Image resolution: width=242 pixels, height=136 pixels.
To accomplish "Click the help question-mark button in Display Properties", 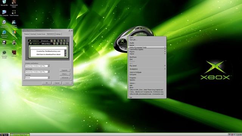I will click(x=70, y=31).
